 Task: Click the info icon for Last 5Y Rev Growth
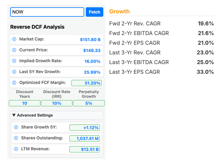pos(14,72)
